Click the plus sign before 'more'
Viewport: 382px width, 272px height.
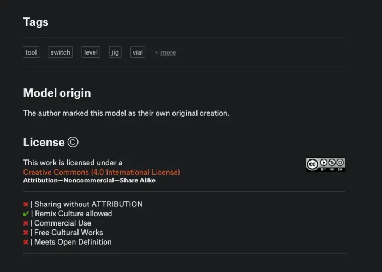(157, 52)
